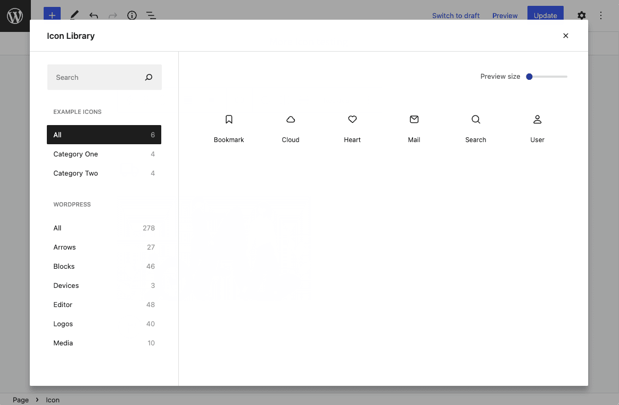
Task: Adjust the Preview size slider
Action: 530,76
